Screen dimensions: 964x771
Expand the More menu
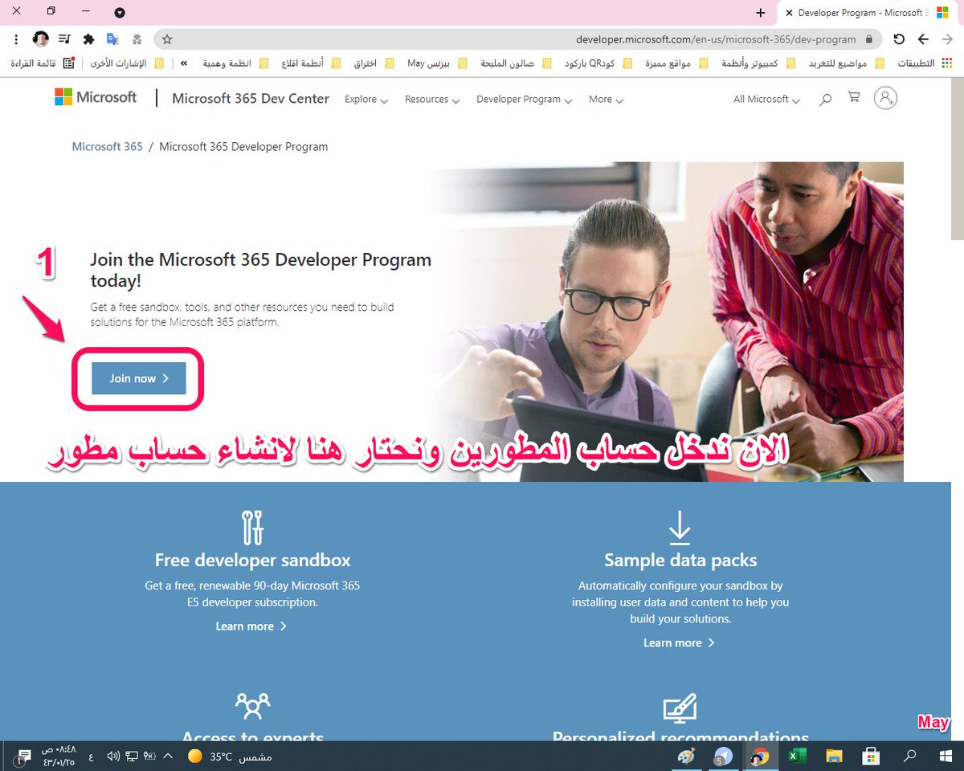point(606,100)
